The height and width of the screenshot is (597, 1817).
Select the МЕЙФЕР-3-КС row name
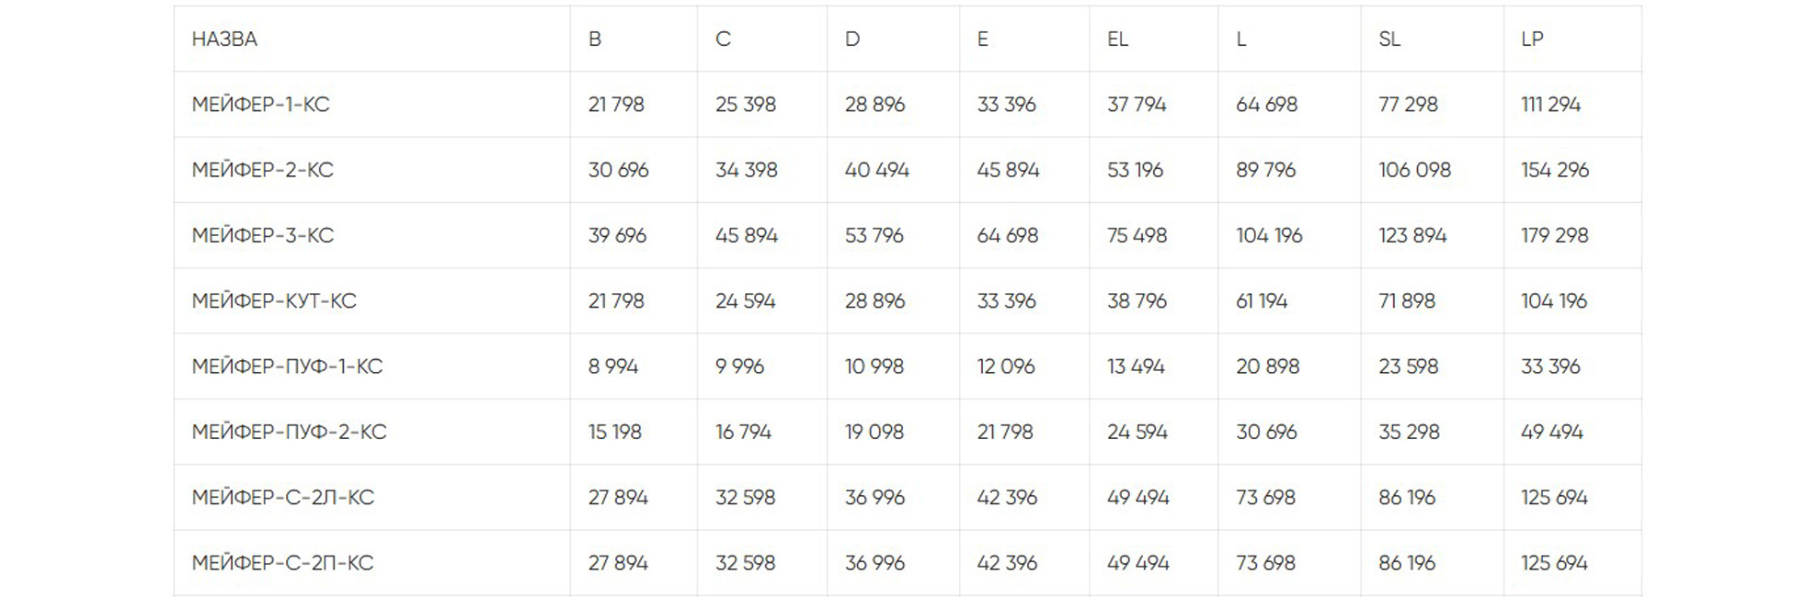(x=262, y=235)
